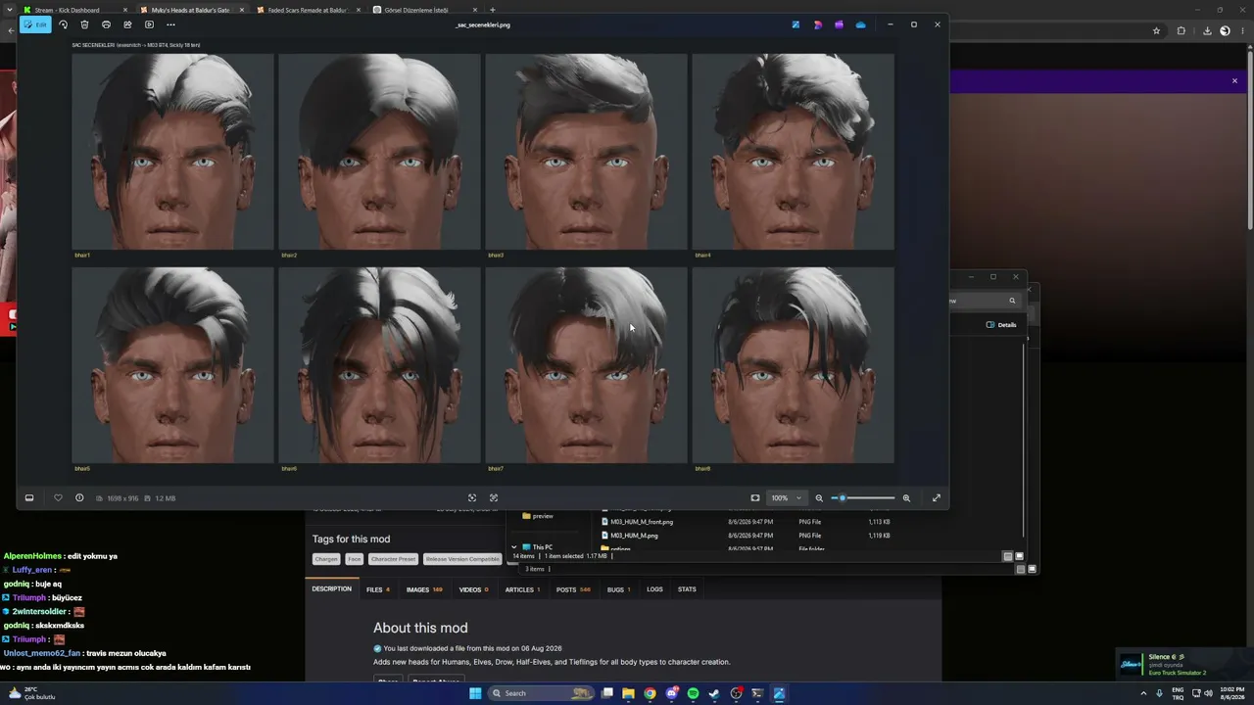Screen dimensions: 1254x705
Task: Click the Release Version Compatible tag
Action: coord(462,559)
